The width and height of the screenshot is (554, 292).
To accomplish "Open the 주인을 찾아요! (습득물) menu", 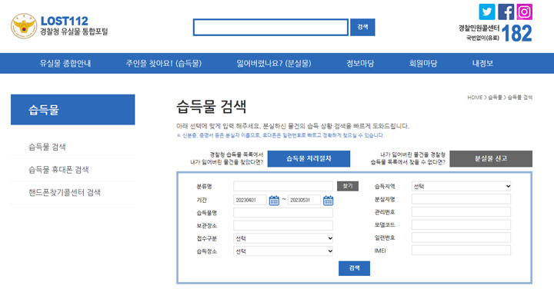I will 164,64.
